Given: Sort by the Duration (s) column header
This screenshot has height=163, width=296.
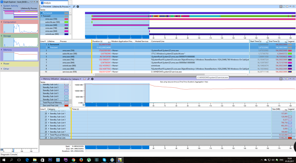Looking at the screenshot, I should (101, 41).
